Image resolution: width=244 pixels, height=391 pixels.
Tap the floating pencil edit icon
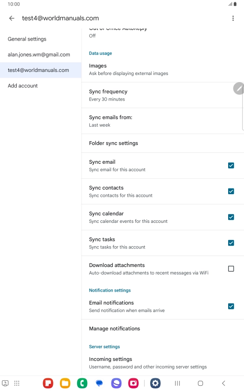click(239, 89)
